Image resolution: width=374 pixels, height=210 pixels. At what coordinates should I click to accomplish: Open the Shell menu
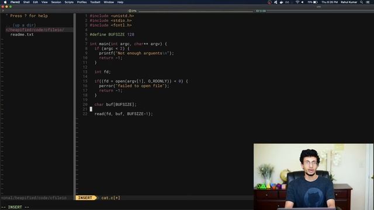26,2
